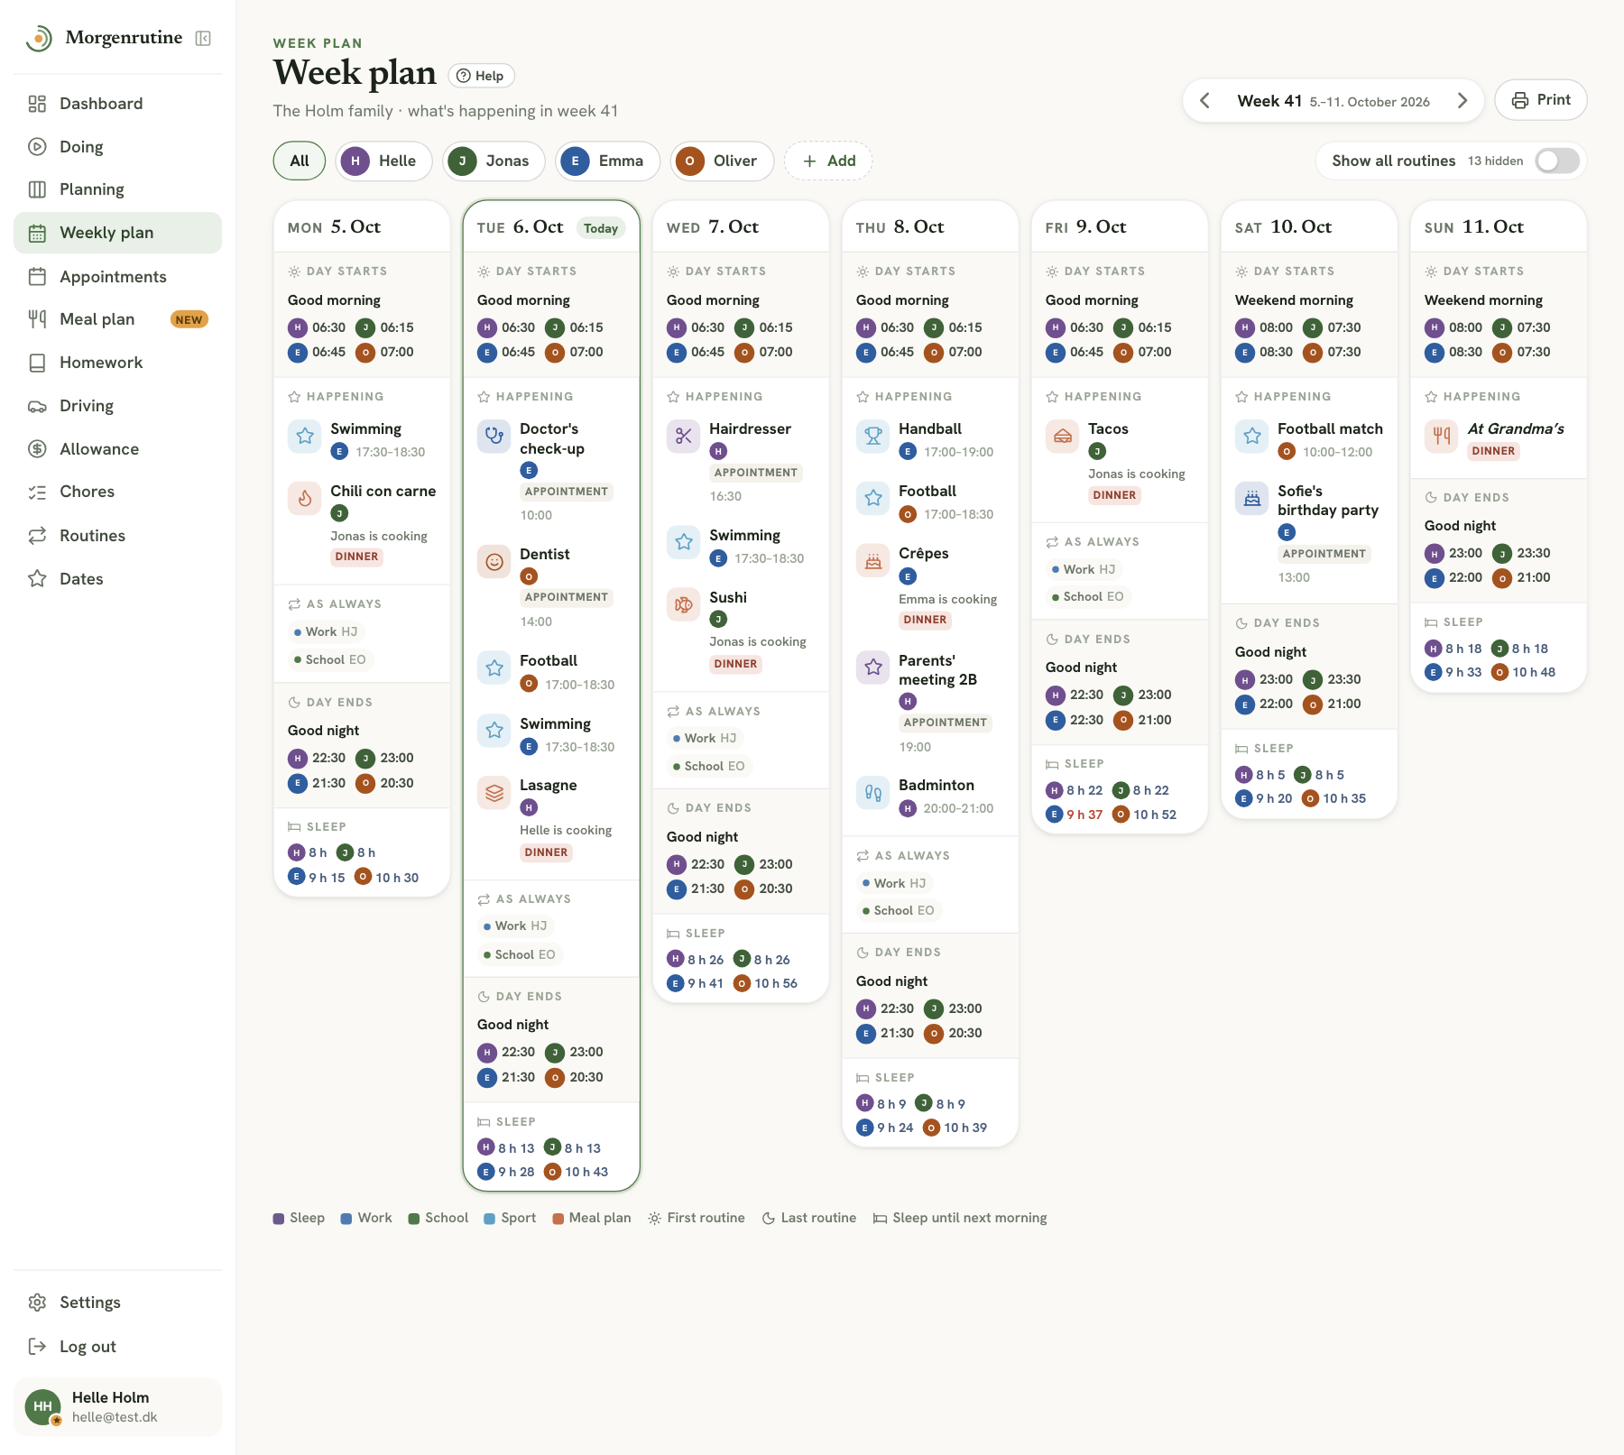Viewport: 1624px width, 1455px height.
Task: Select Appointments in the sidebar
Action: [117, 277]
